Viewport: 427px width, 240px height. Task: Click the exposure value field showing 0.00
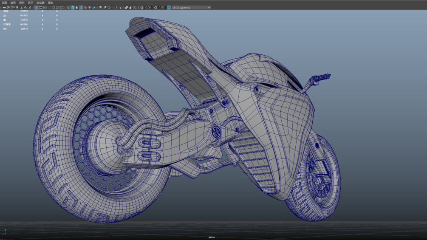(x=148, y=8)
